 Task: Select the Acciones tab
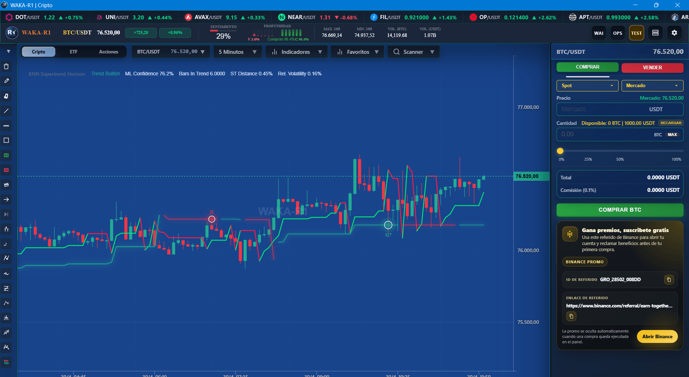click(108, 52)
